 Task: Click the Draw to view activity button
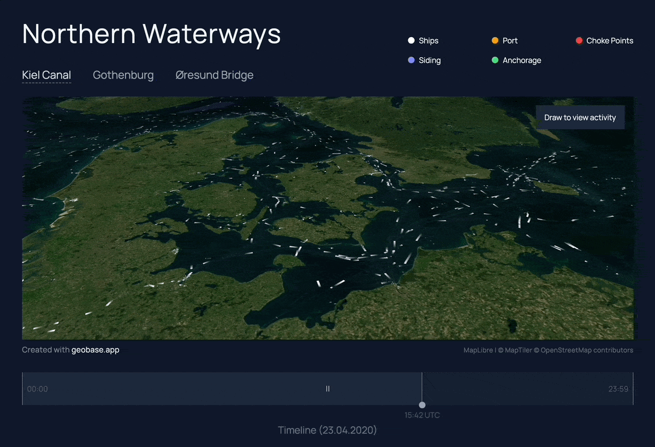coord(580,117)
